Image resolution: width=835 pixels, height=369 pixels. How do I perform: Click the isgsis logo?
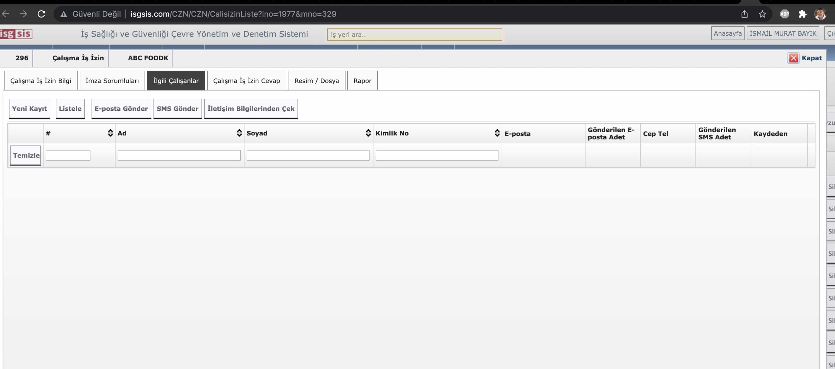(16, 34)
